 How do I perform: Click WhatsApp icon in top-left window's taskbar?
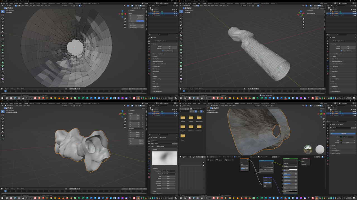click(75, 98)
